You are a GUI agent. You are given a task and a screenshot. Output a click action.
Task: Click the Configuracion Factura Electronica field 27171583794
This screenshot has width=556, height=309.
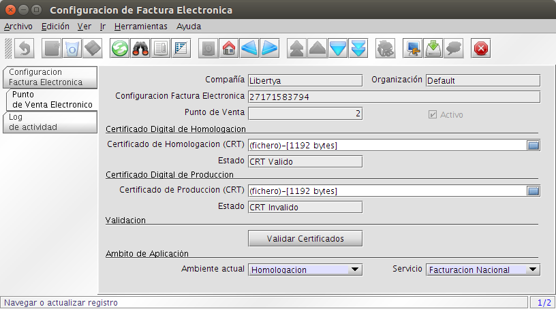(x=394, y=97)
